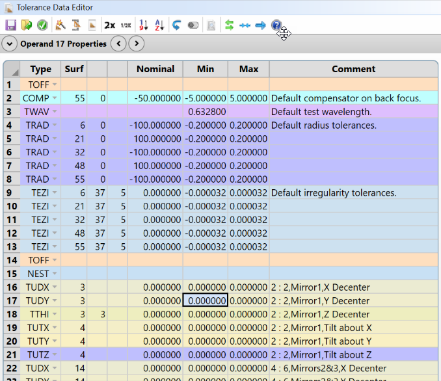441x381 pixels.
Task: Click the blue right arrow icon
Action: click(260, 25)
